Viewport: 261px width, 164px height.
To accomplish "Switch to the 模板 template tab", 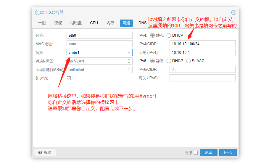I will (58, 23).
